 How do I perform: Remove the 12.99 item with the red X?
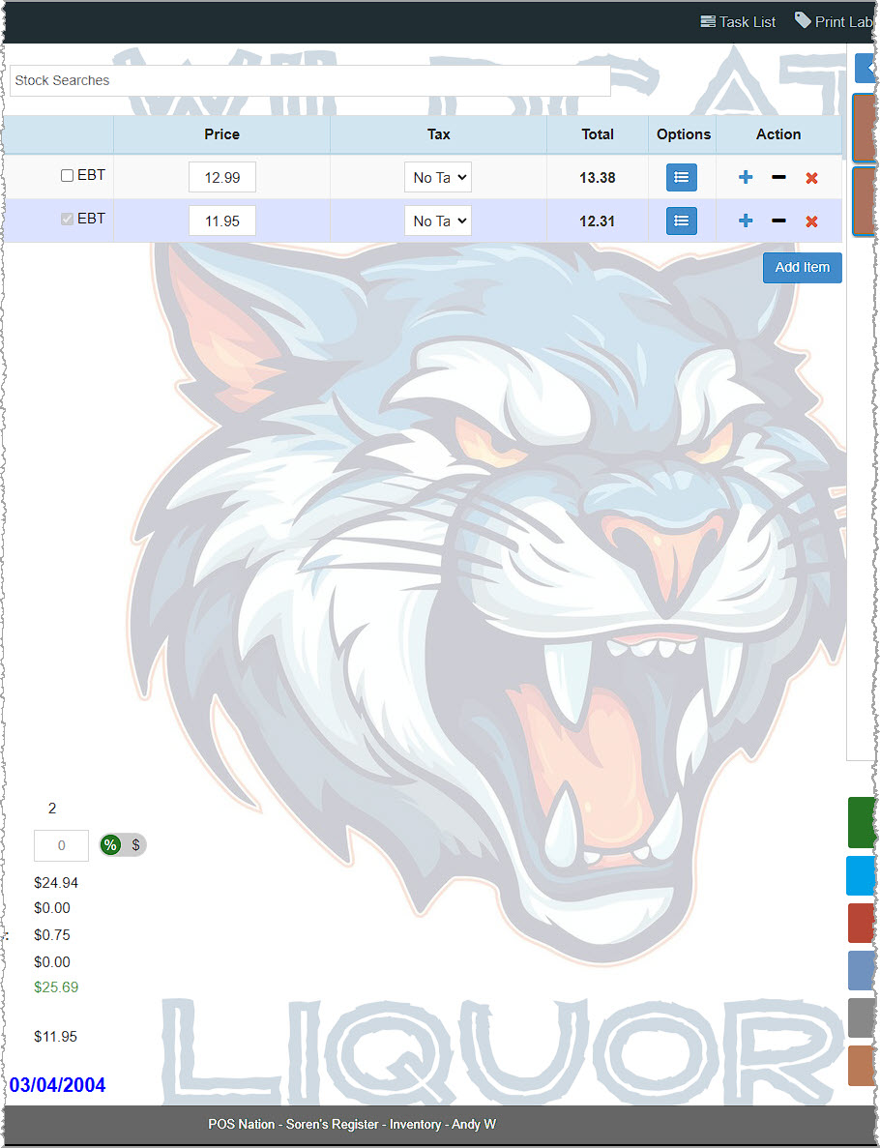pyautogui.click(x=810, y=177)
